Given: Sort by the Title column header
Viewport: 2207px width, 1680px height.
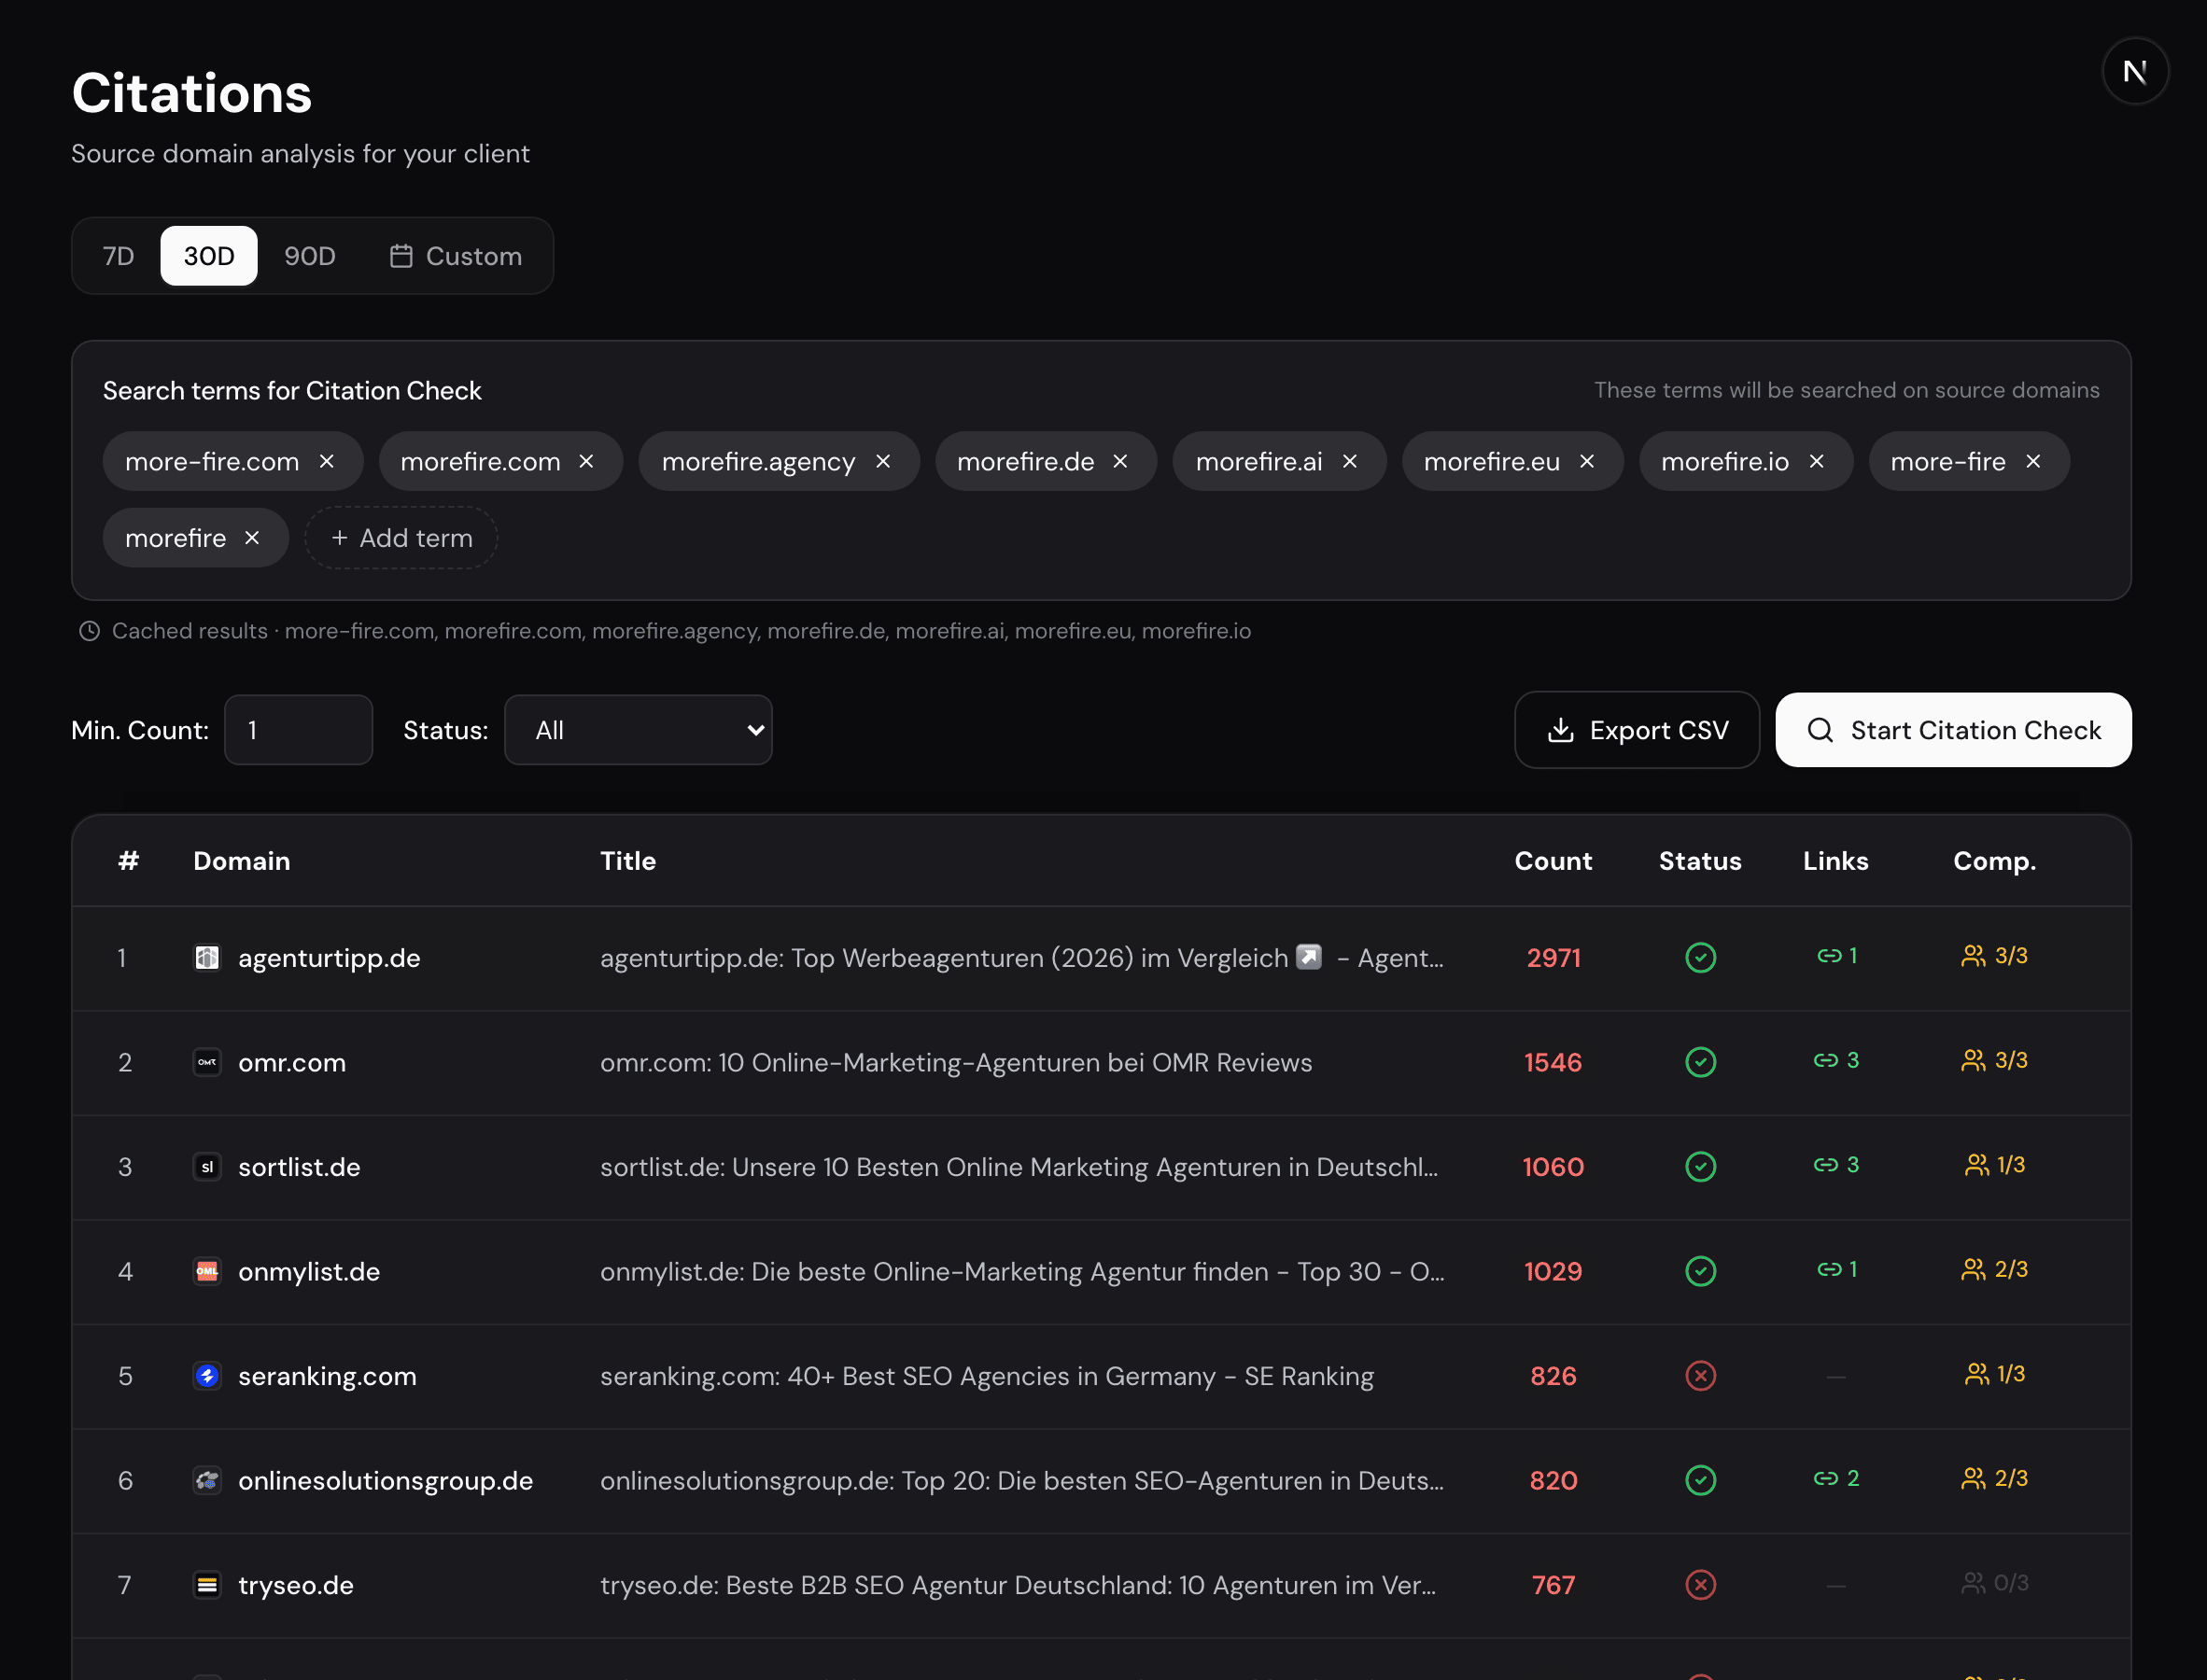Looking at the screenshot, I should [x=628, y=861].
